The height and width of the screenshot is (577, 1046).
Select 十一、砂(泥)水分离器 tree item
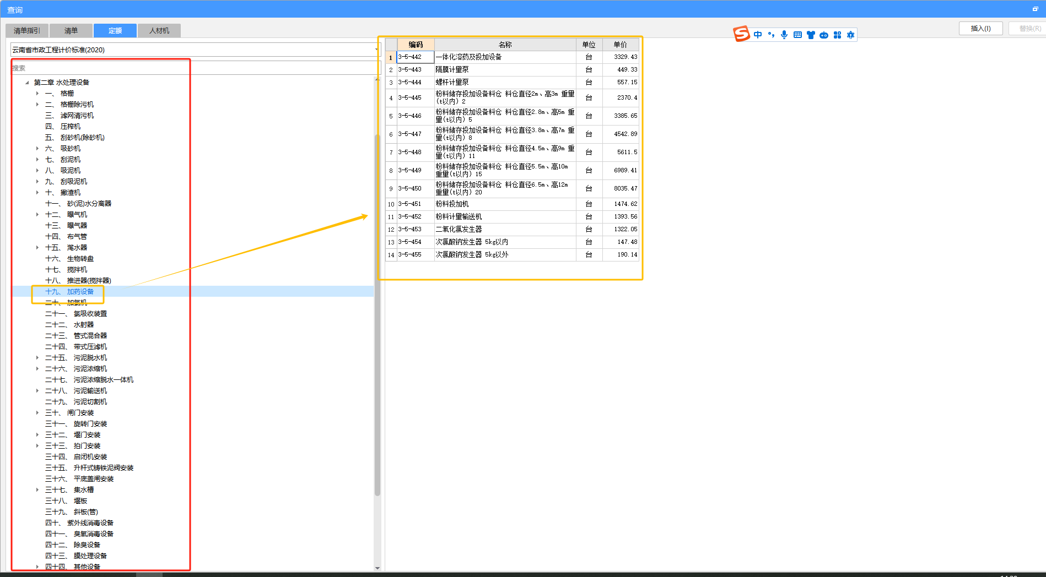(78, 204)
